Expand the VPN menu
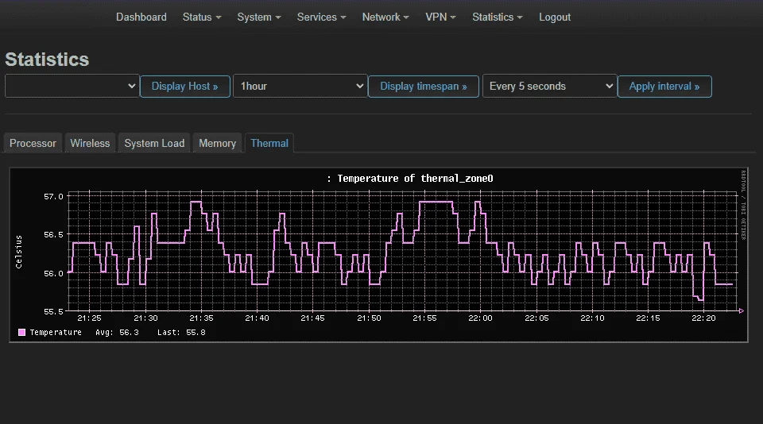 [x=440, y=17]
